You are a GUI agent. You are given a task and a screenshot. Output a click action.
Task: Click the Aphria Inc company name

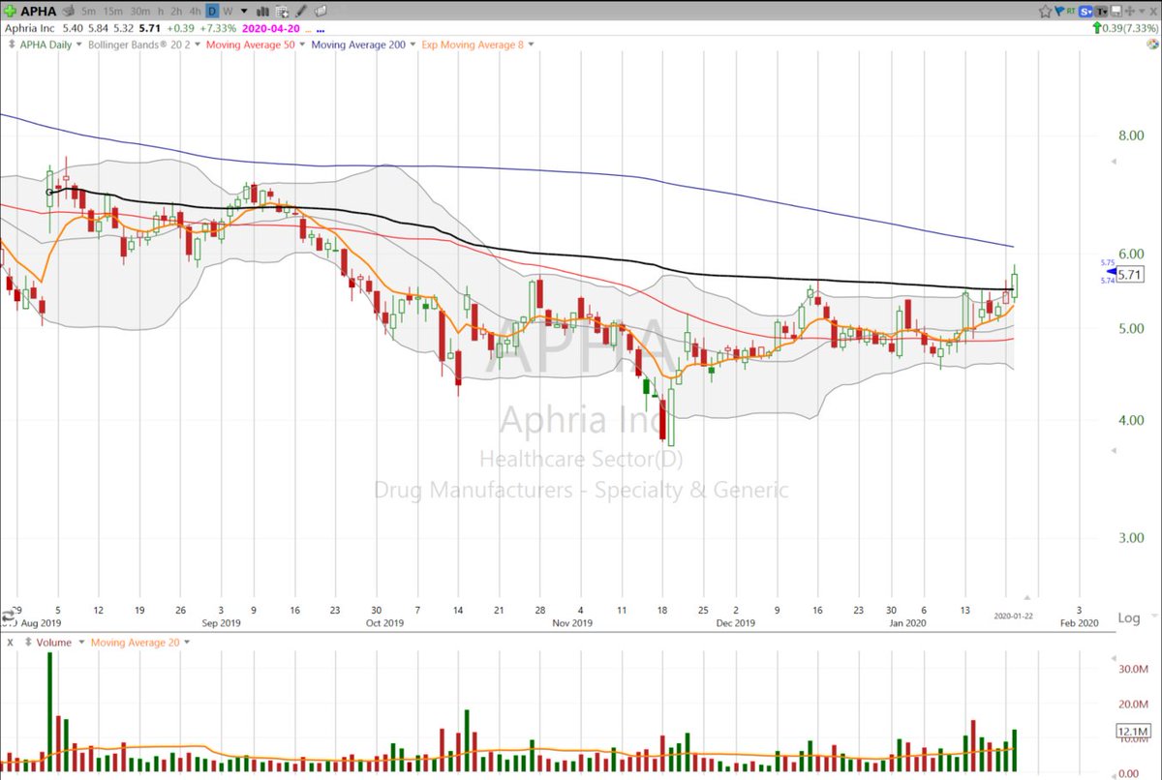tap(29, 29)
